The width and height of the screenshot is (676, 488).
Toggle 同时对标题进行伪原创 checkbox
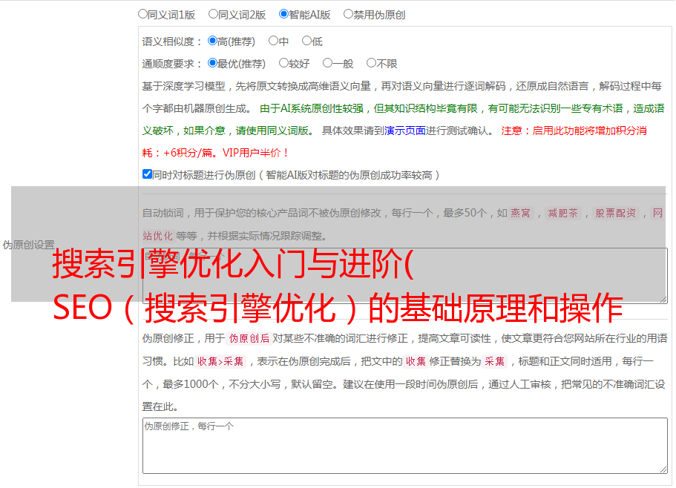(147, 174)
